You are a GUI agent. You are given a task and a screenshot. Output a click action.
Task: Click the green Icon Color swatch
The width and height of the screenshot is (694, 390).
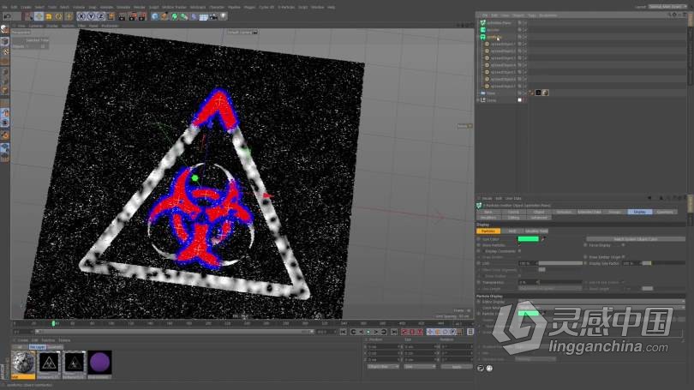tap(528, 239)
